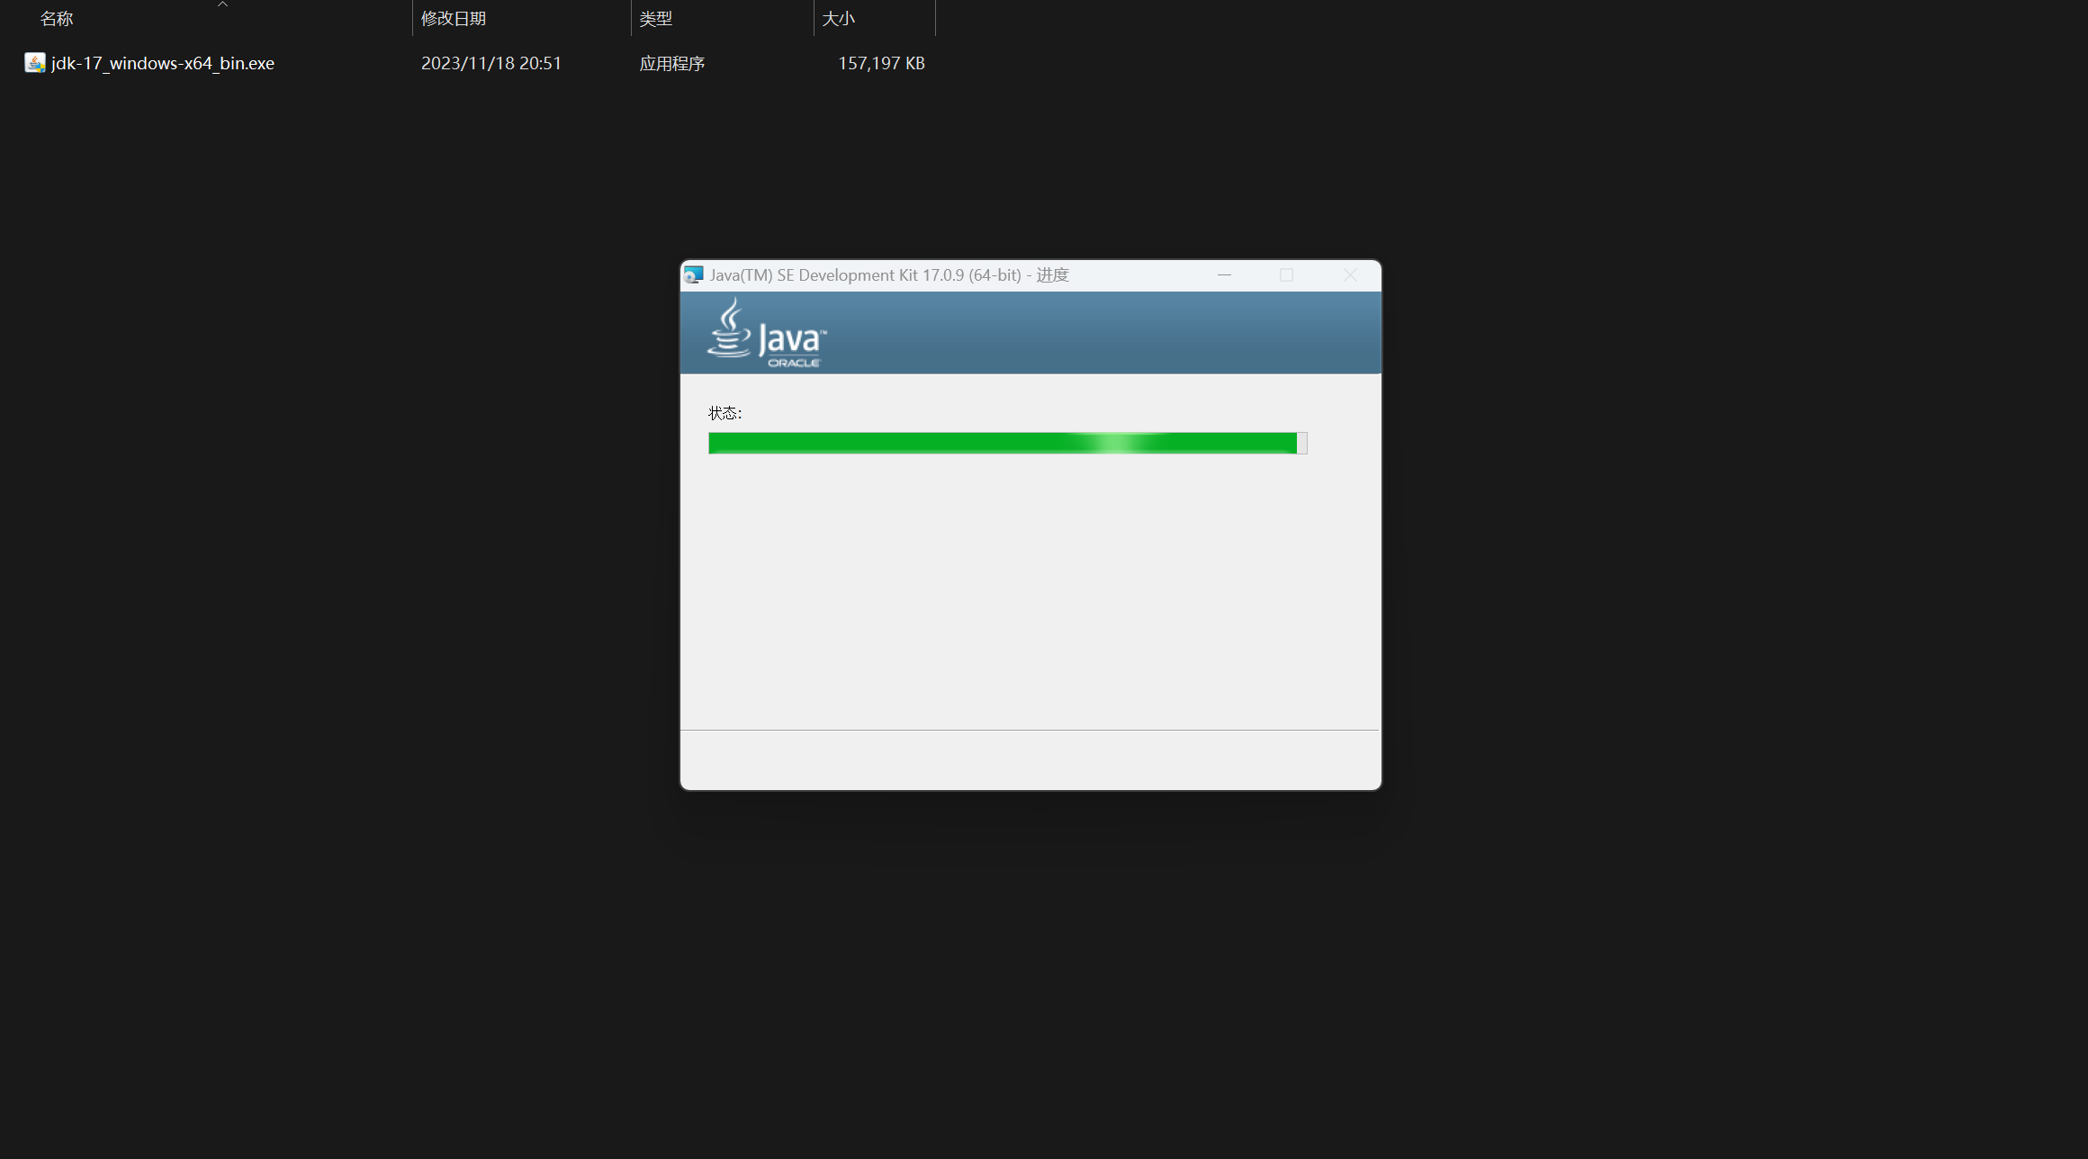Screen dimensions: 2088x1159
Task: Sort files by 类型 column header
Action: tap(656, 19)
